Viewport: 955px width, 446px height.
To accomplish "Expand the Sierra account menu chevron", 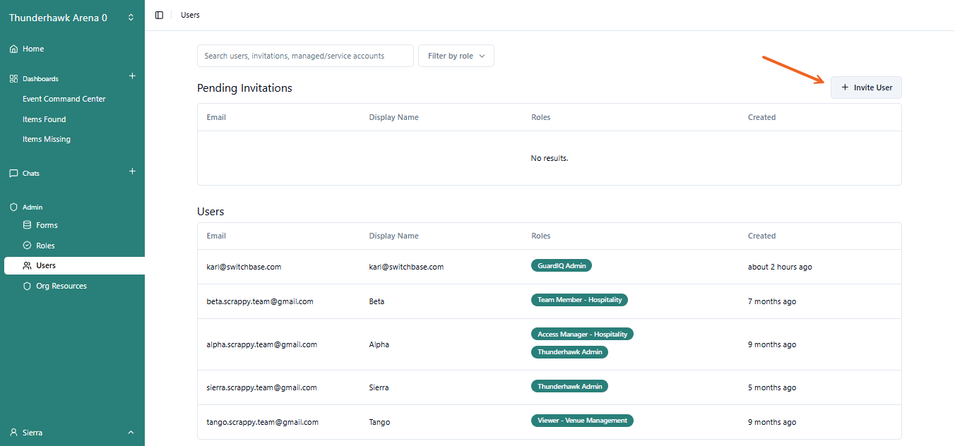I will [x=131, y=433].
